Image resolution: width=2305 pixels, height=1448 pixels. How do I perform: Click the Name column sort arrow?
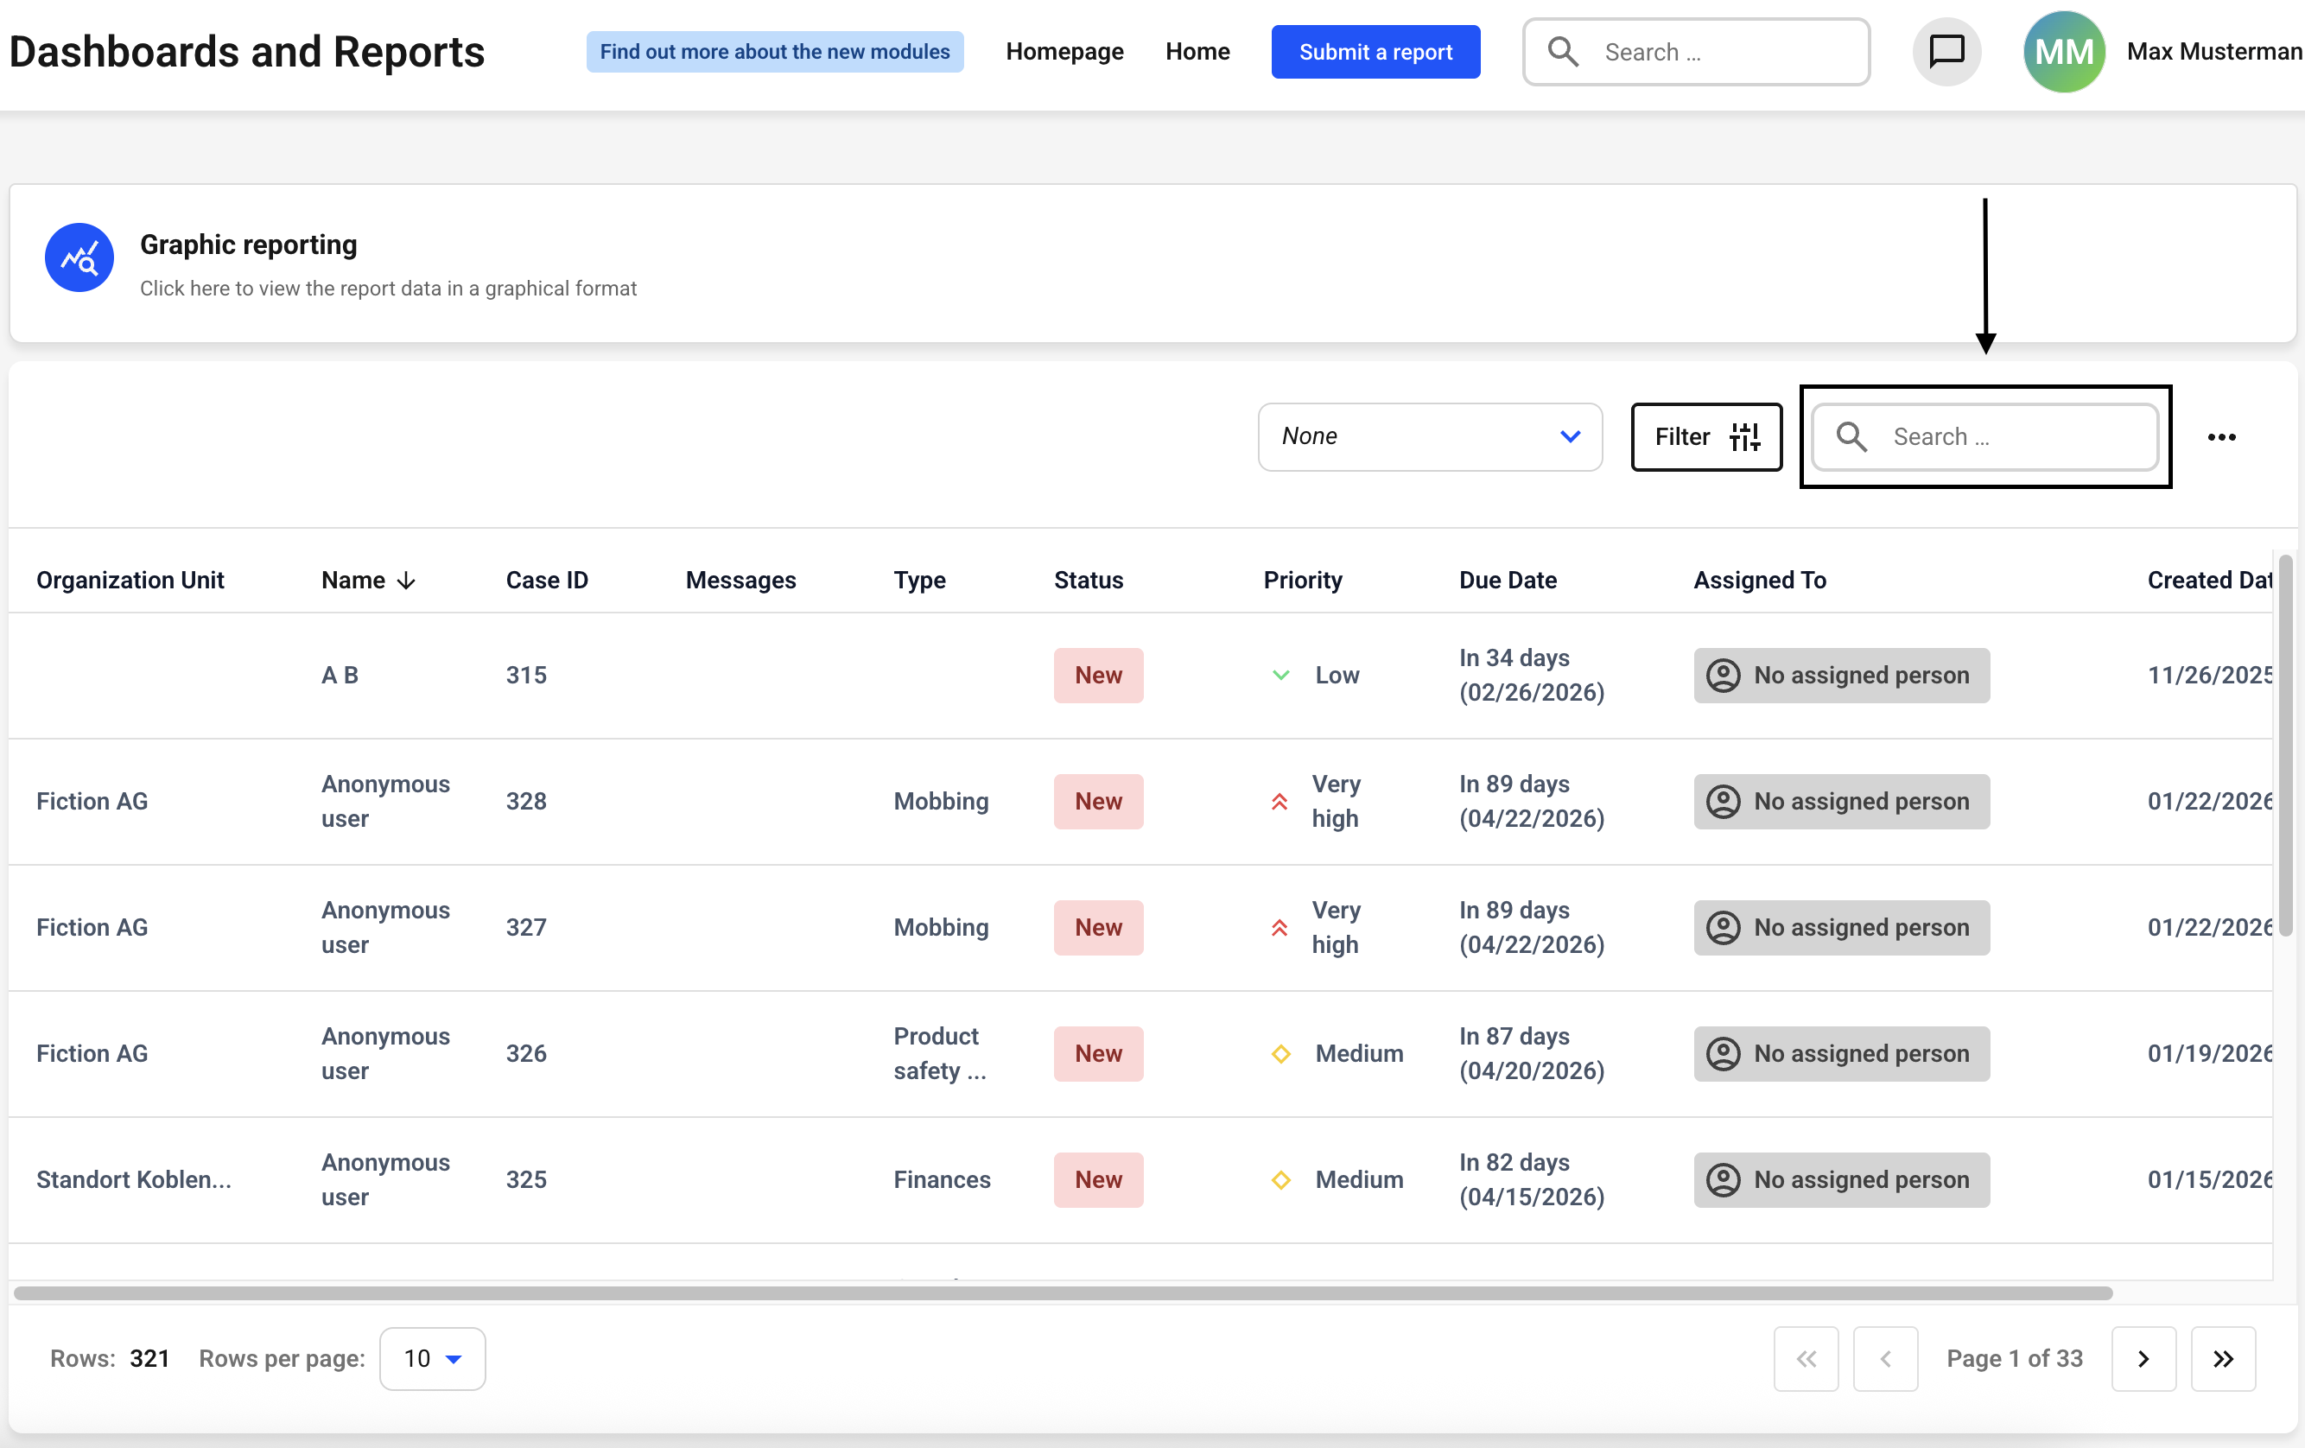tap(407, 581)
